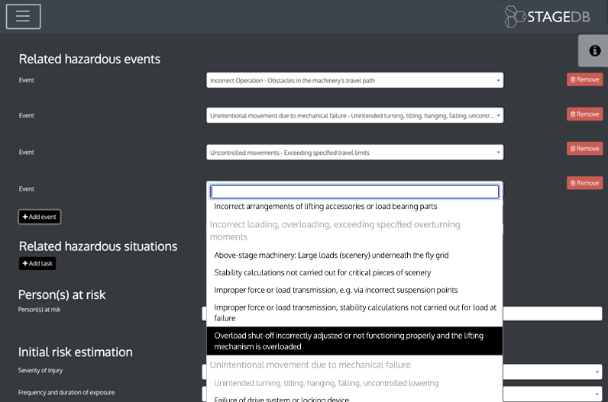This screenshot has height=402, width=608.
Task: Remove the Incorrect Operation event
Action: click(584, 79)
